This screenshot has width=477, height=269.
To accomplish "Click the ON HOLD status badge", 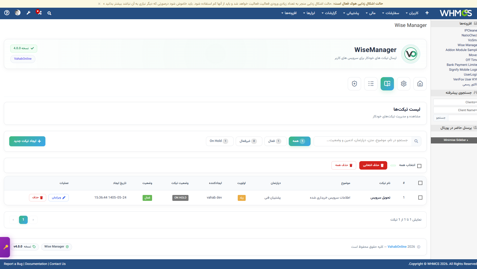I will [180, 198].
